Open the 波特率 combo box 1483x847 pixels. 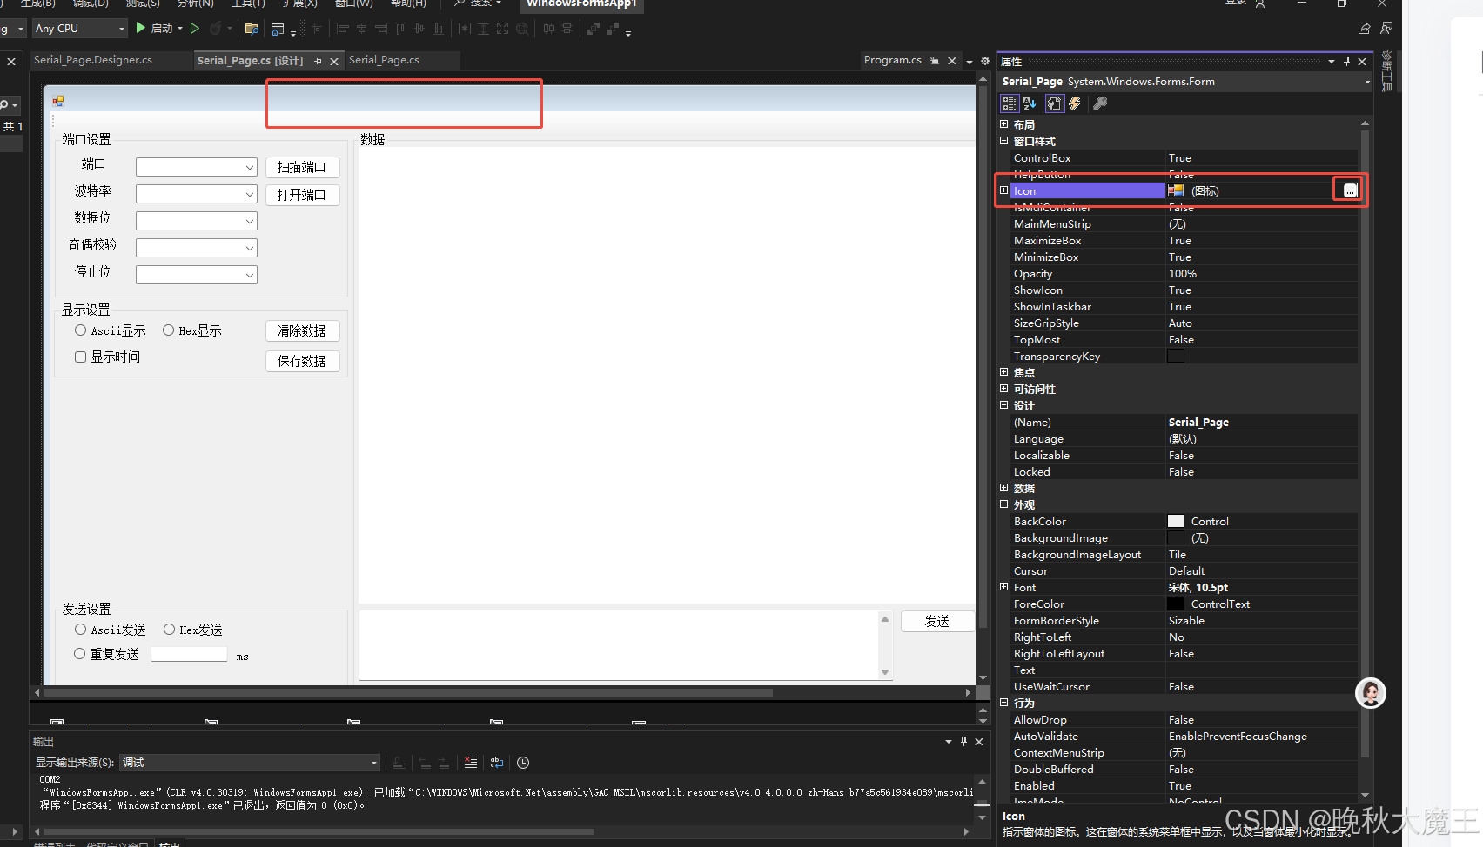coord(197,194)
